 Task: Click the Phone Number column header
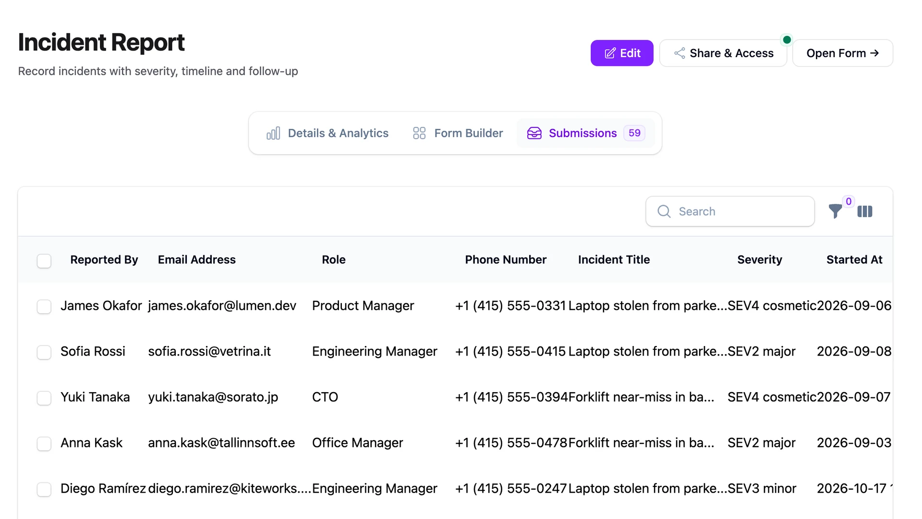[506, 259]
